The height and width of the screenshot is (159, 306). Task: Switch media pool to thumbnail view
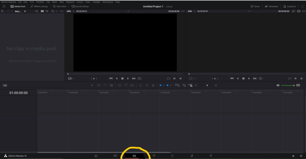coord(42,11)
